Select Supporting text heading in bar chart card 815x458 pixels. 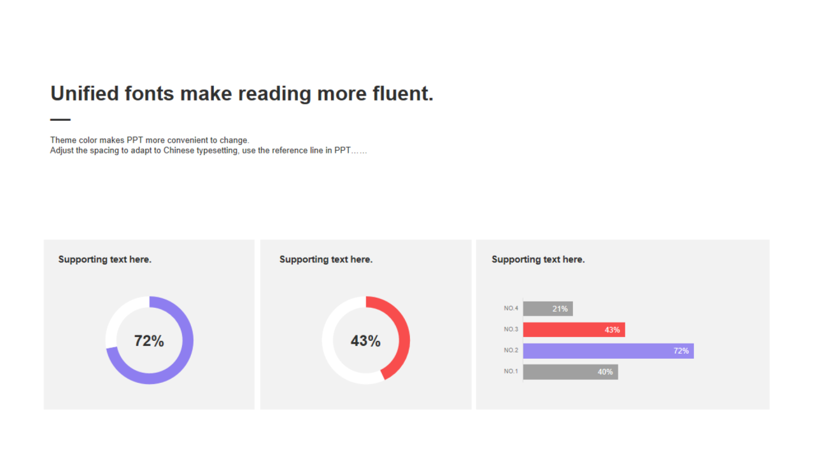point(538,260)
